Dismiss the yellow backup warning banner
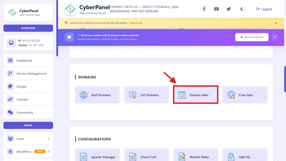Viewport: 286px width, 161px height. (x=276, y=23)
